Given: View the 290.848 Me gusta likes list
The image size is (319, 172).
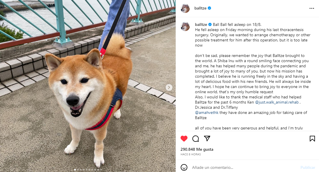Looking at the screenshot, I should point(197,149).
